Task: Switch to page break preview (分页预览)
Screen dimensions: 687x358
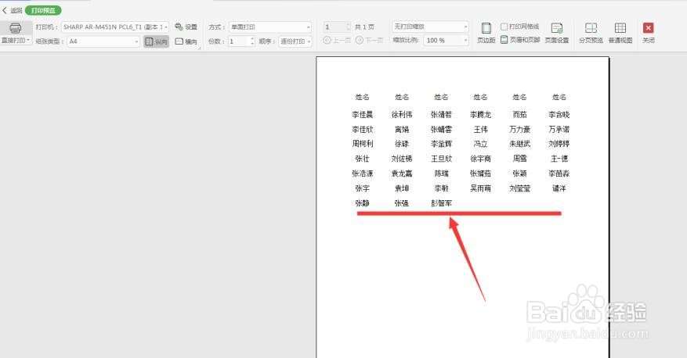Action: (x=591, y=33)
